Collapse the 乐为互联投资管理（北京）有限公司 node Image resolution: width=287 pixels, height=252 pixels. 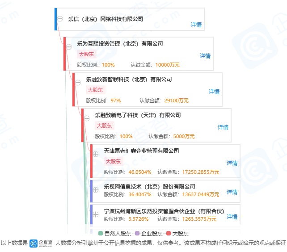(x=69, y=47)
